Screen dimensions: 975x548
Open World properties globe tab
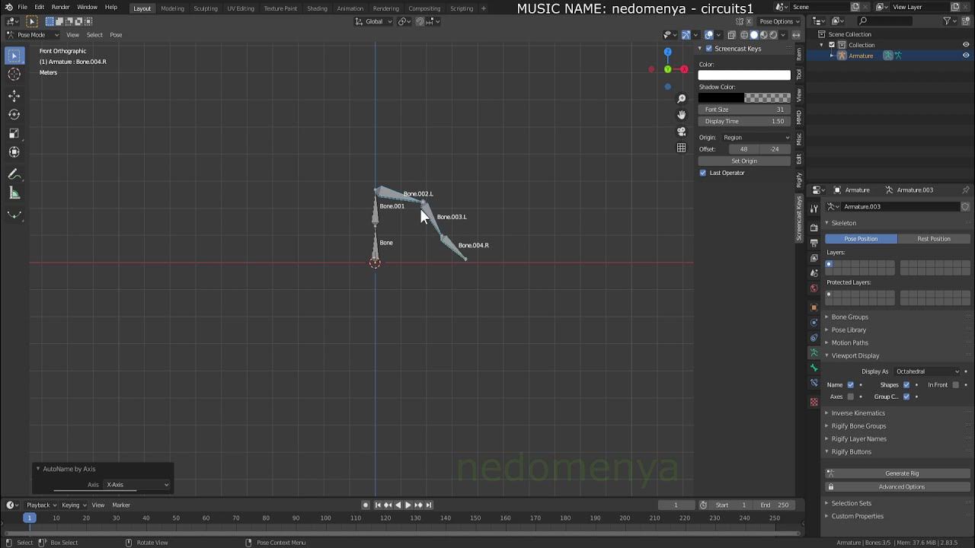(x=814, y=288)
